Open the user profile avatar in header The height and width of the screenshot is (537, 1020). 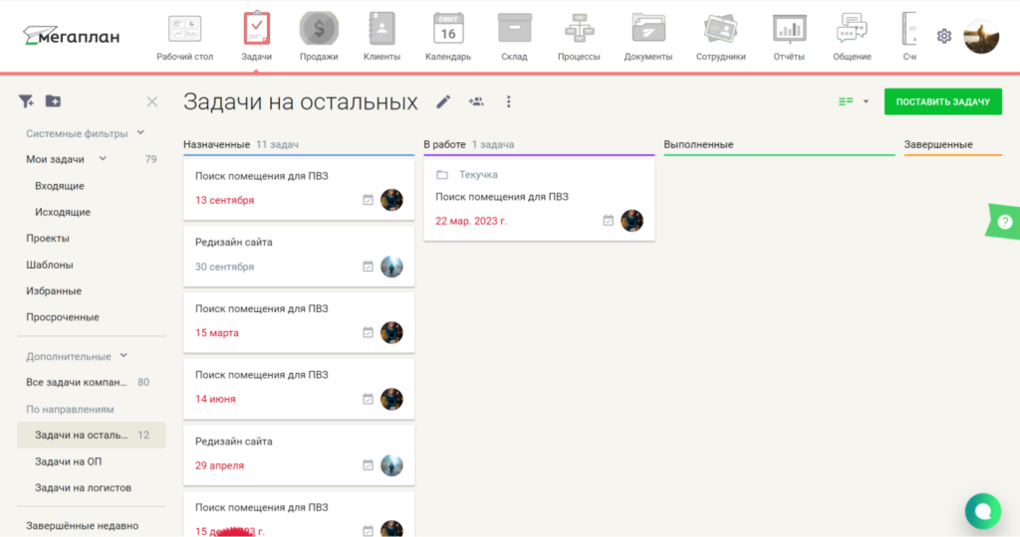981,36
